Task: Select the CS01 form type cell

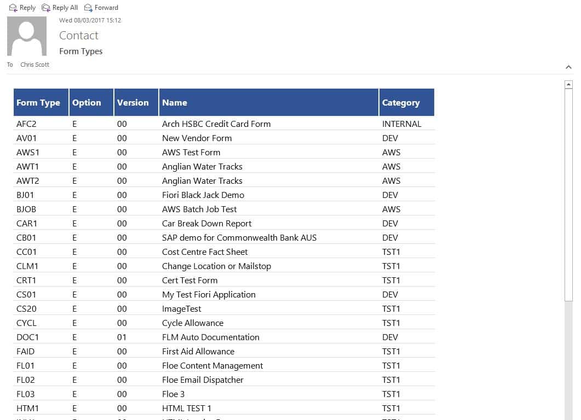Action: click(26, 295)
